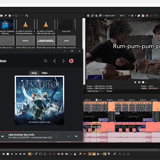Split the event at cursor

point(67,154)
